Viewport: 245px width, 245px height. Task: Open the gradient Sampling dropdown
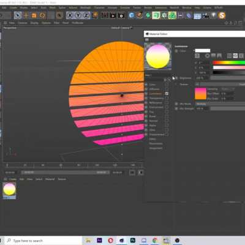click(228, 89)
